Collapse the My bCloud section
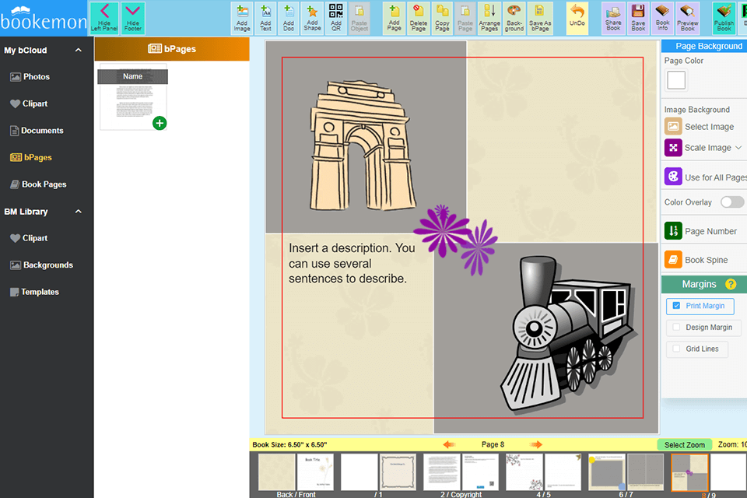 tap(78, 51)
